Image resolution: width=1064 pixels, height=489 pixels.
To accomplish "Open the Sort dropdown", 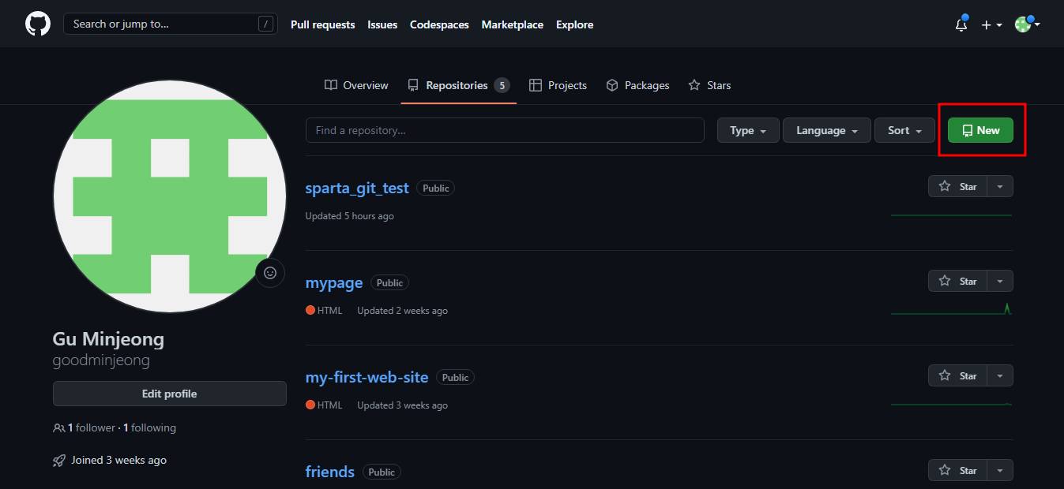I will [905, 130].
